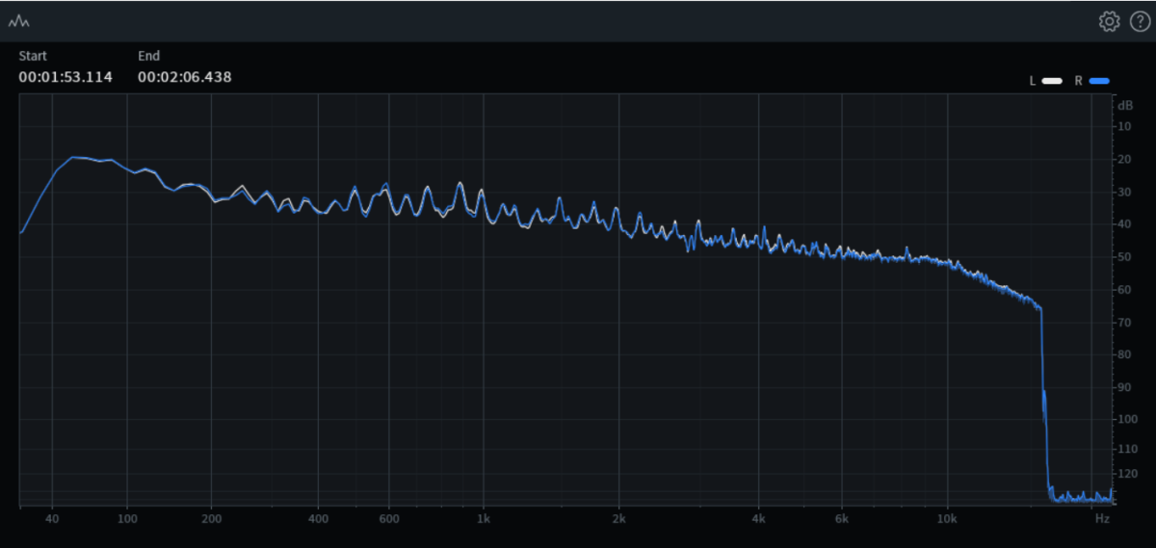Click the 30 dB scale label
Image resolution: width=1156 pixels, height=548 pixels.
[1125, 192]
